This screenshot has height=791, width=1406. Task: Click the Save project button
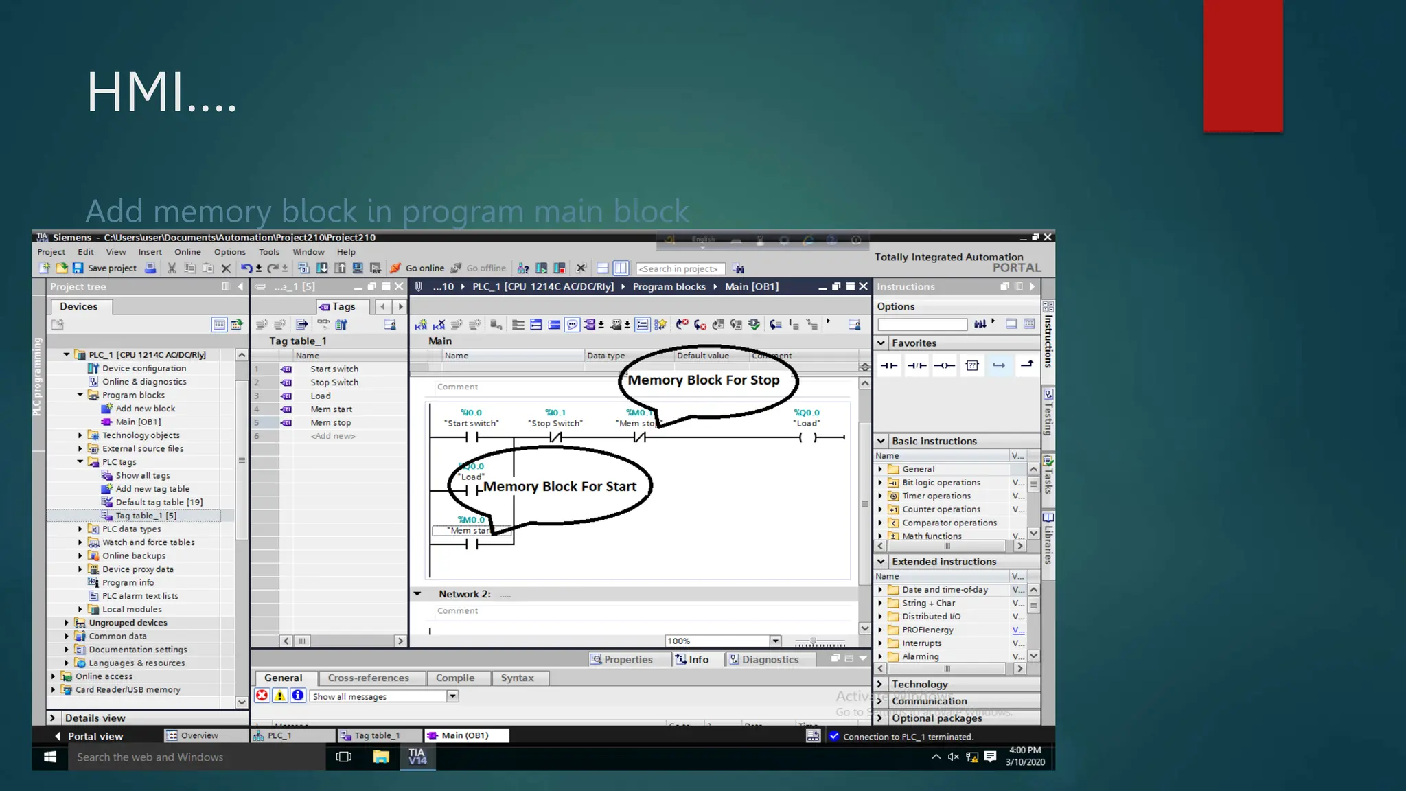pos(104,268)
